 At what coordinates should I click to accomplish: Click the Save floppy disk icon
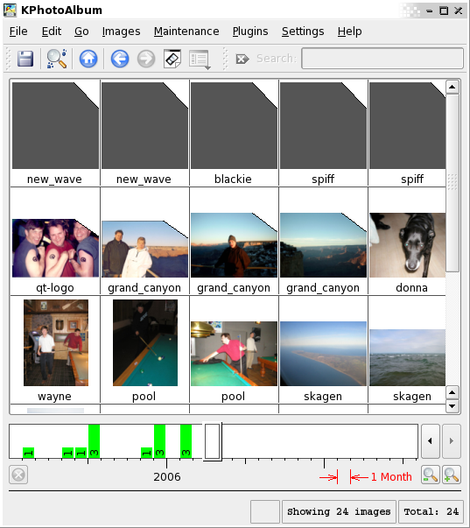[25, 59]
